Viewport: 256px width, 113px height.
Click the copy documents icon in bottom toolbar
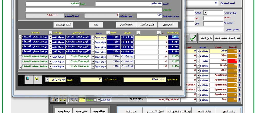coord(53,100)
